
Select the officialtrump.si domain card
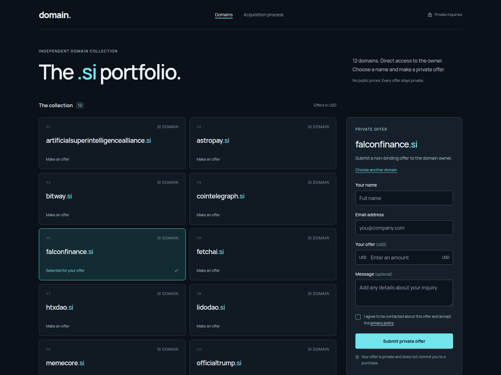263,357
